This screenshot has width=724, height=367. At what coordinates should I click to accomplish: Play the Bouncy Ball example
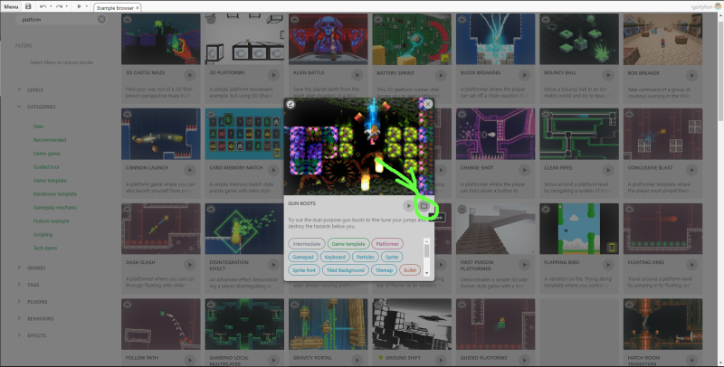point(608,75)
